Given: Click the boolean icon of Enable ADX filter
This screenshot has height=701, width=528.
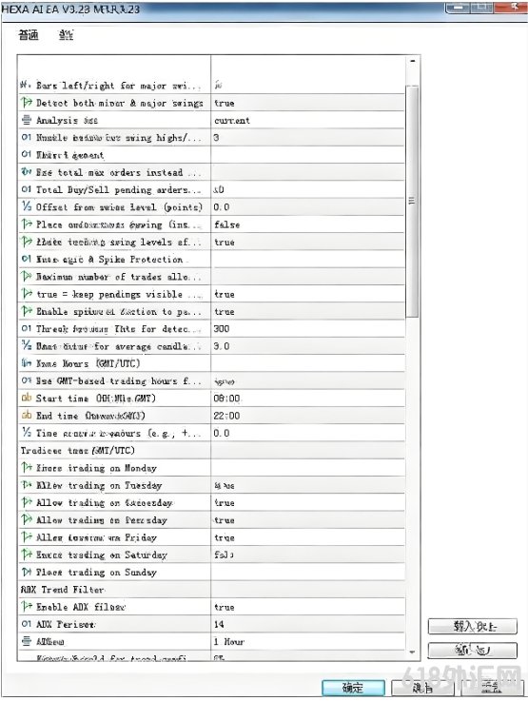Looking at the screenshot, I should pyautogui.click(x=27, y=607).
